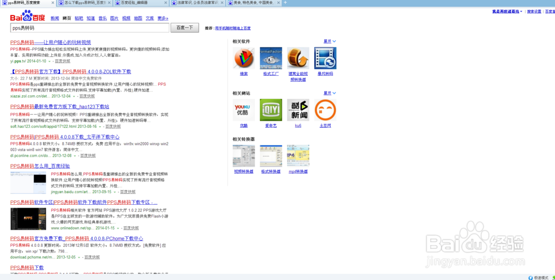Close the 百度经验_编辑器 tab
Viewport: 555px width, 280px height.
click(166, 2)
